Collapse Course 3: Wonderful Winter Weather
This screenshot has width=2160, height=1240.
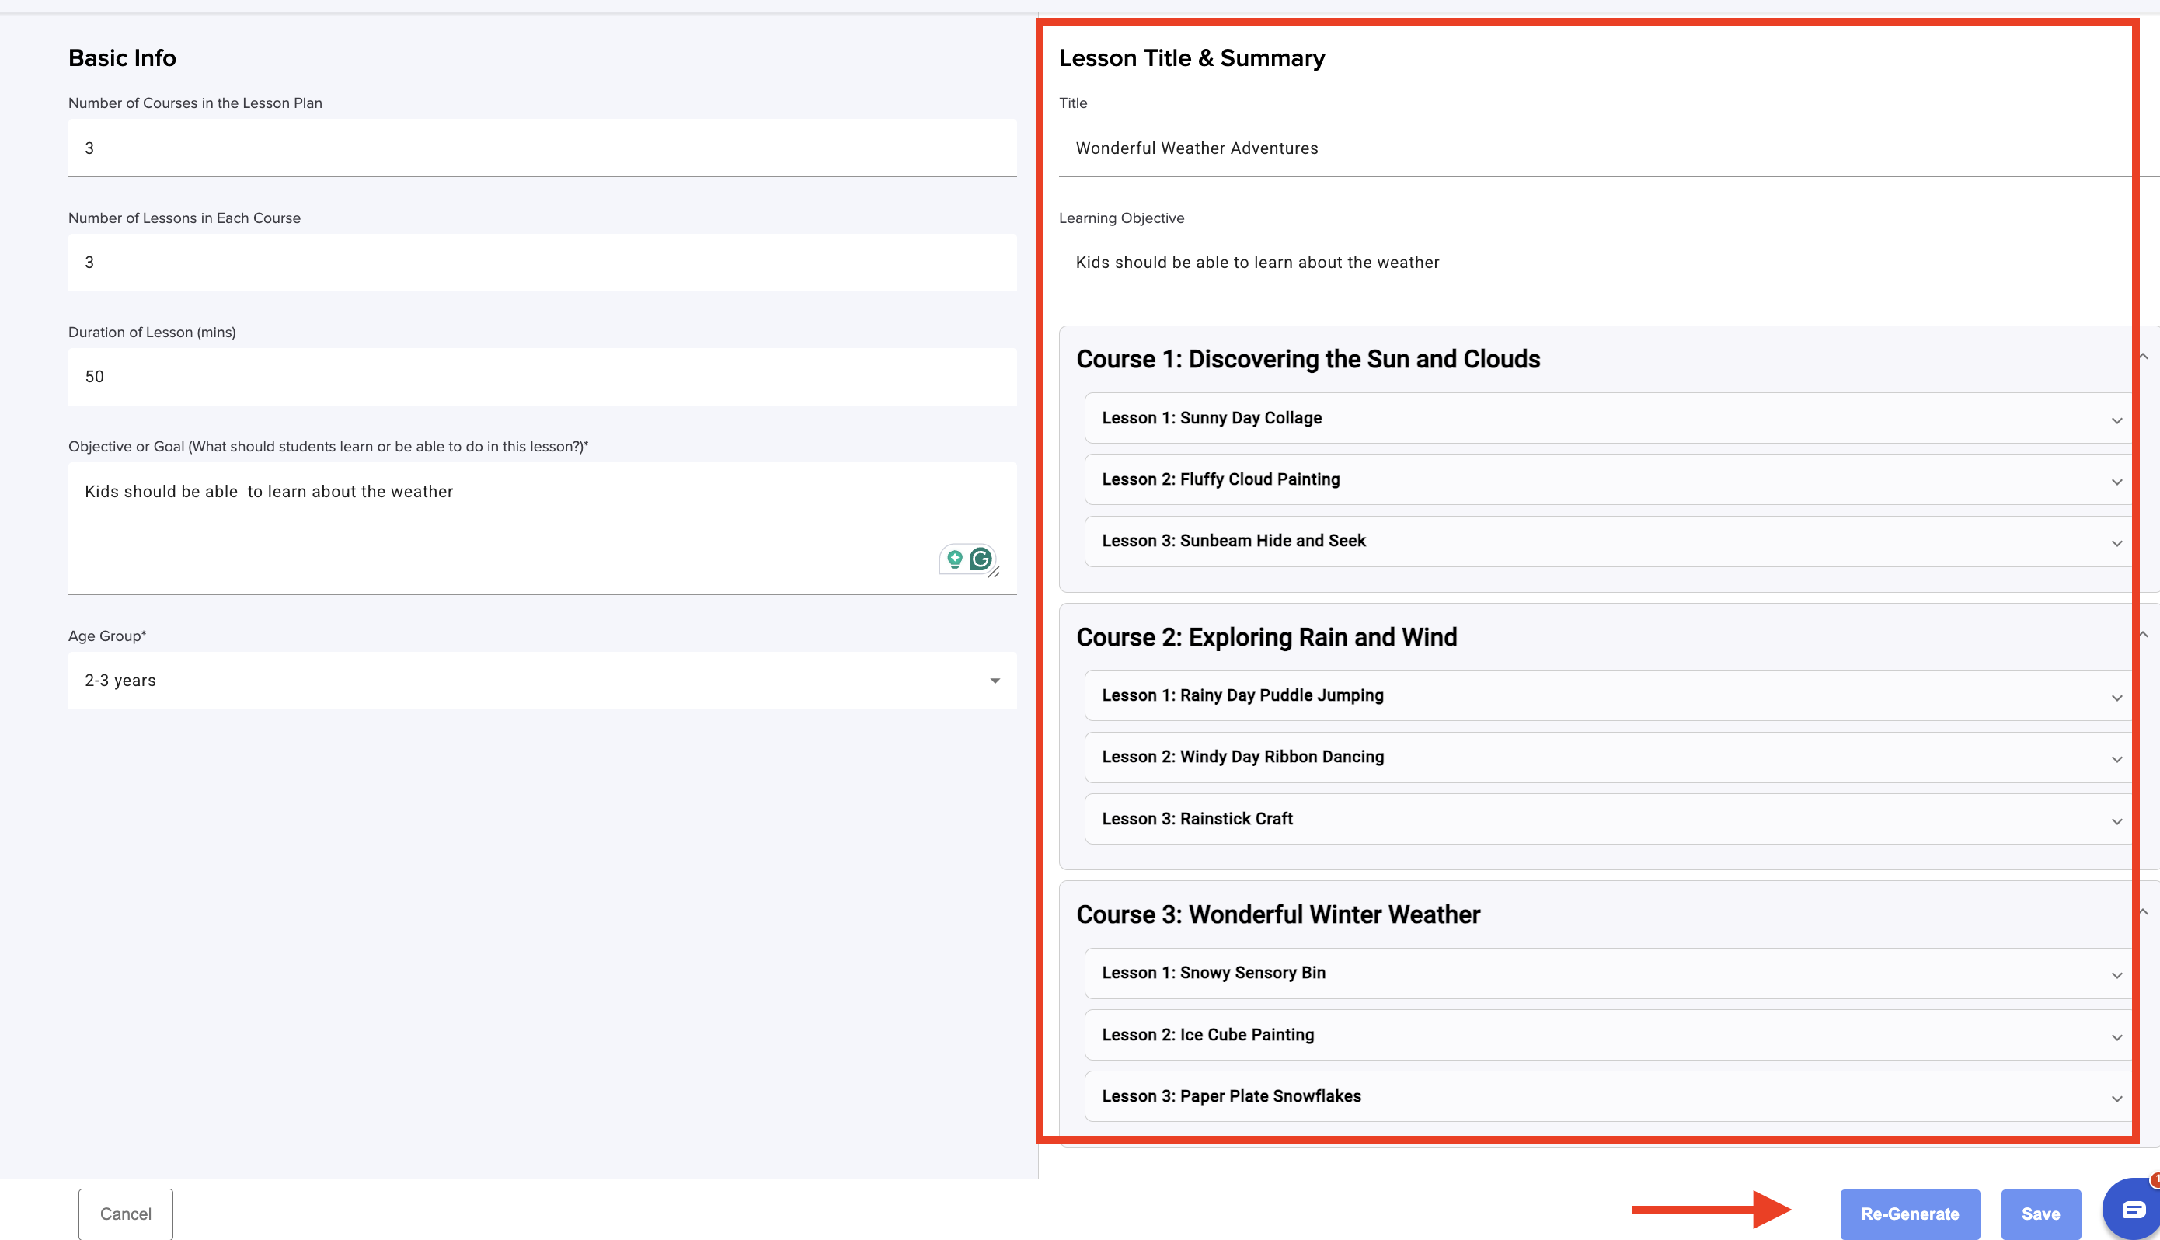[x=2143, y=912]
